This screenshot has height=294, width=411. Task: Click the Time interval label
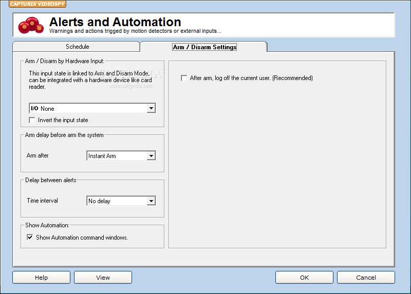(x=43, y=201)
